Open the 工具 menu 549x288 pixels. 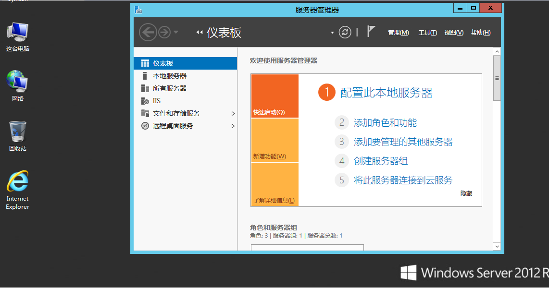point(427,32)
